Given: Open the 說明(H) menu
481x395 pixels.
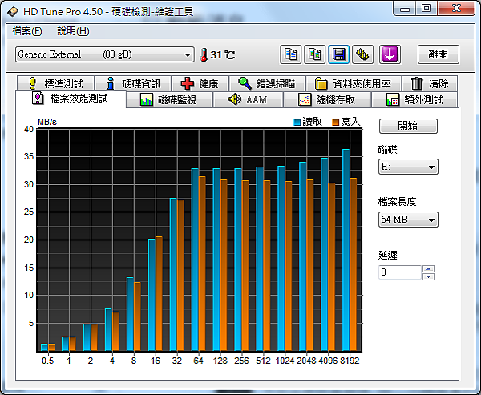Looking at the screenshot, I should pyautogui.click(x=73, y=31).
